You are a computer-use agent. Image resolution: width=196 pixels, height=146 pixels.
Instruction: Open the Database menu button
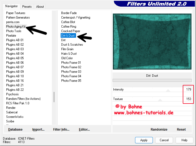(15, 130)
